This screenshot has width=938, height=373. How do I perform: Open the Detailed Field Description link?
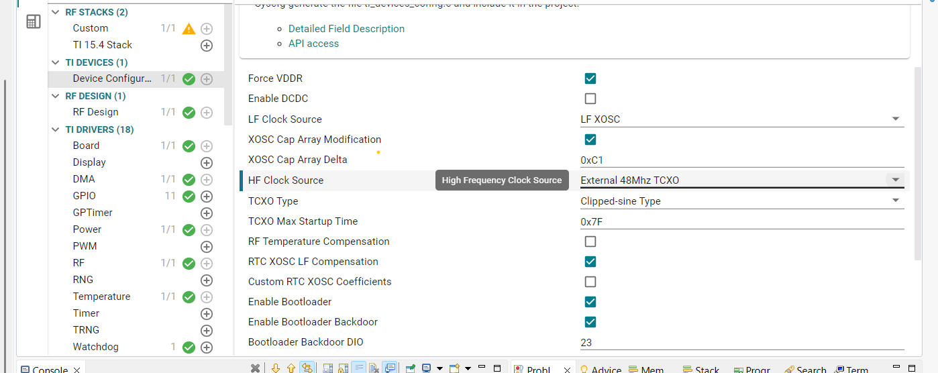(x=346, y=29)
